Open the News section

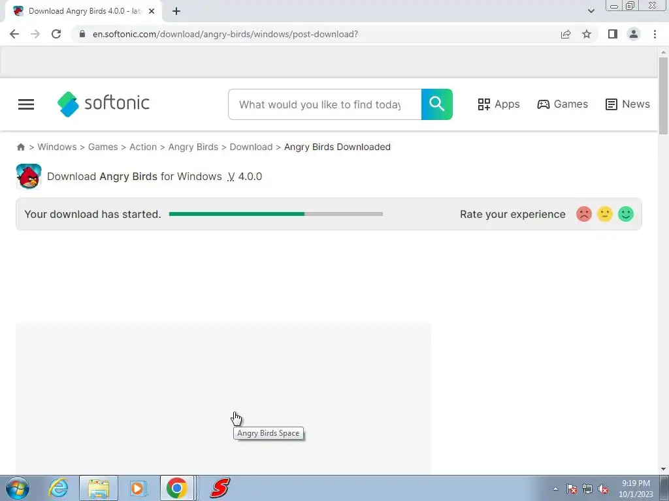point(628,104)
